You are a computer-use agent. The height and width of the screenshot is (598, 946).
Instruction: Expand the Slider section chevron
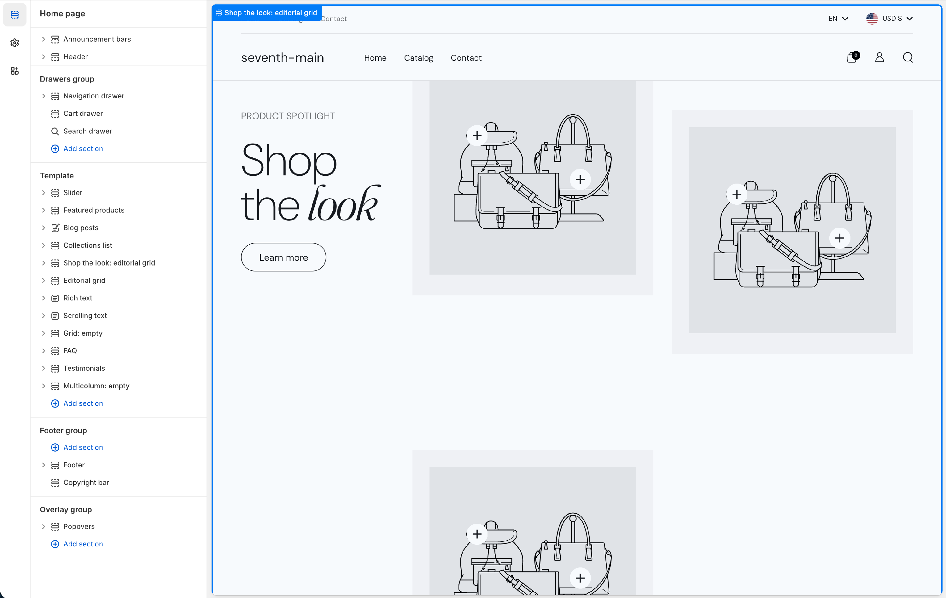point(44,193)
